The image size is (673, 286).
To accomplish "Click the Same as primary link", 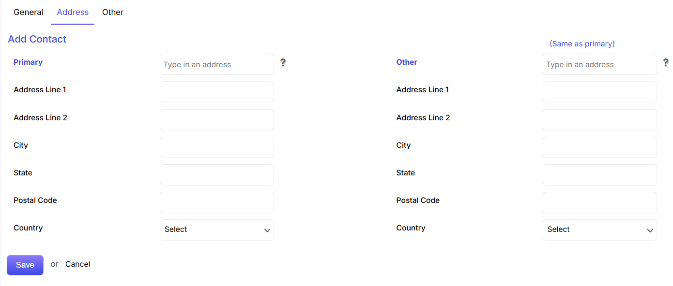I will tap(582, 44).
